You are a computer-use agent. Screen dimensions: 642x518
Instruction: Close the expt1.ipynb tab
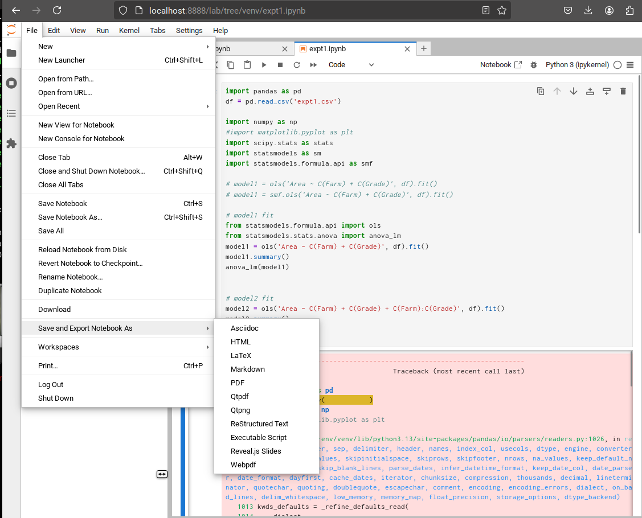tap(407, 49)
